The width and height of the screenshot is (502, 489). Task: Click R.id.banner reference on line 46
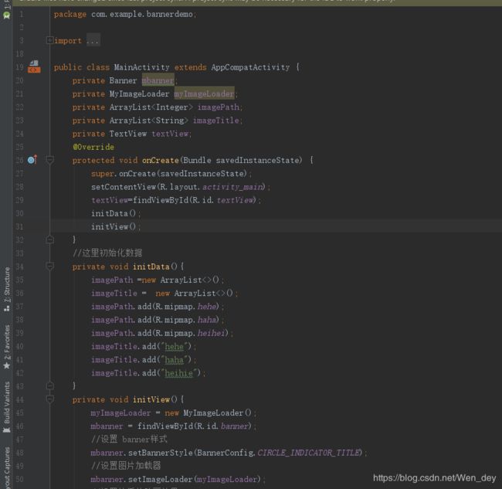[222, 426]
